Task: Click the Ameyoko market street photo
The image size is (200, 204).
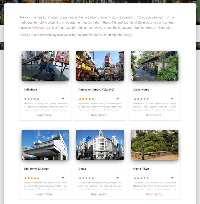Action: 100,66
